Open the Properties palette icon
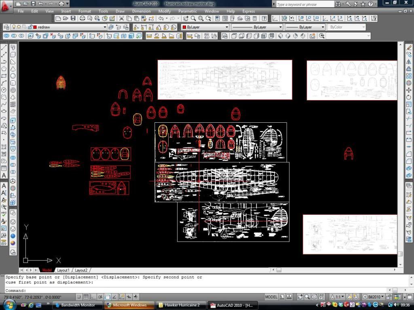Image resolution: width=414 pixels, height=310 pixels. click(x=217, y=19)
